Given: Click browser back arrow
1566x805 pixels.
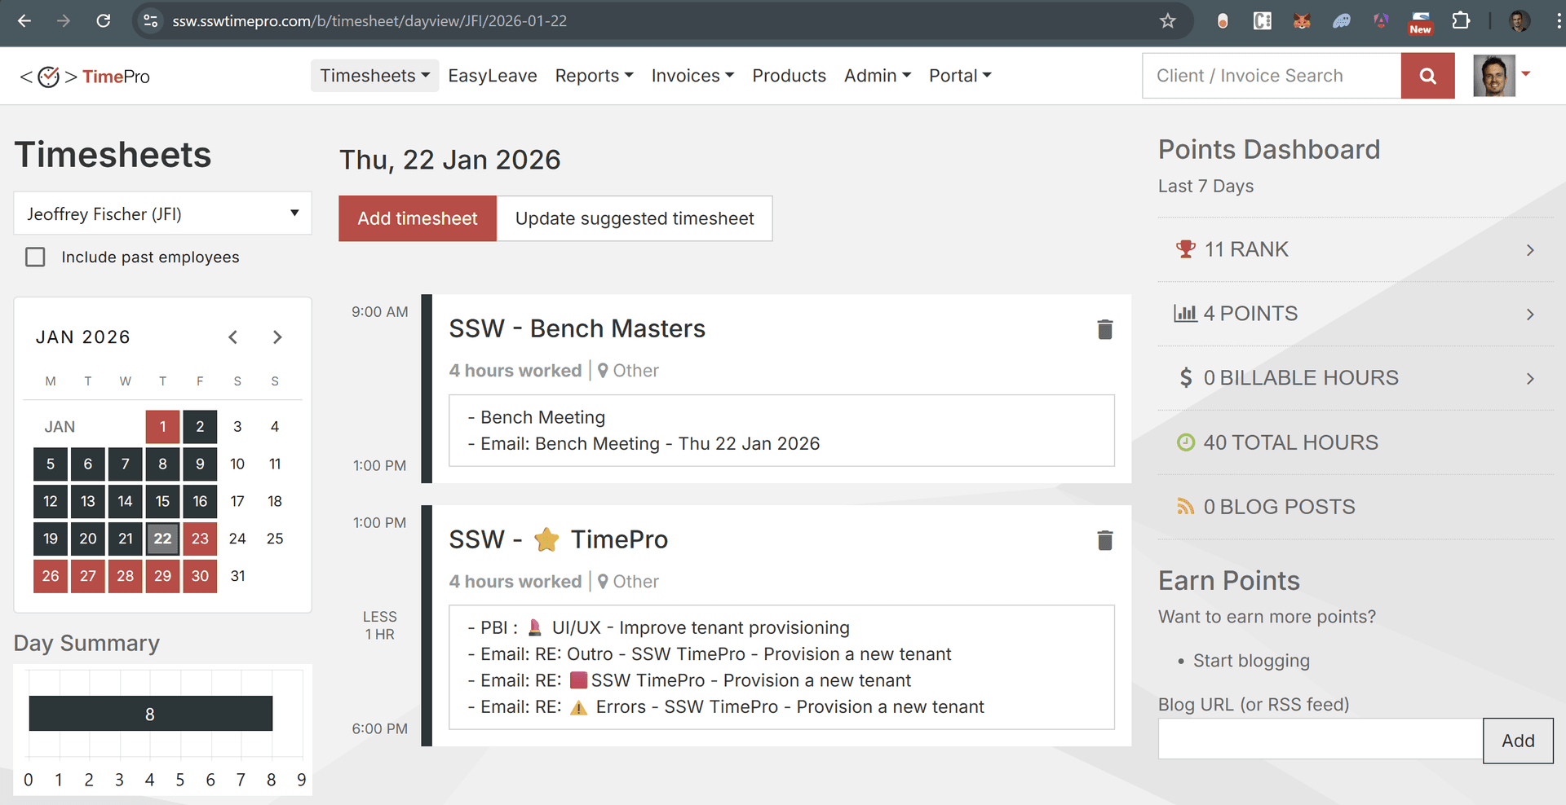Looking at the screenshot, I should (24, 21).
